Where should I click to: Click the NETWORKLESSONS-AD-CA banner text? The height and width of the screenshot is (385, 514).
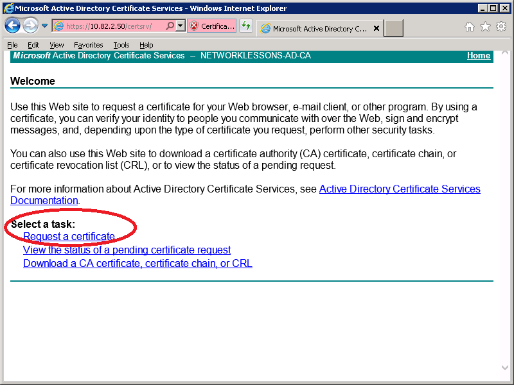(256, 56)
